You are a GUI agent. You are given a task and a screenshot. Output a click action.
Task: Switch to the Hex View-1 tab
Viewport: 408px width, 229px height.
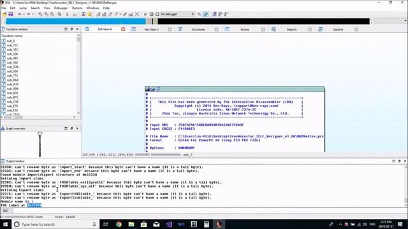(152, 29)
